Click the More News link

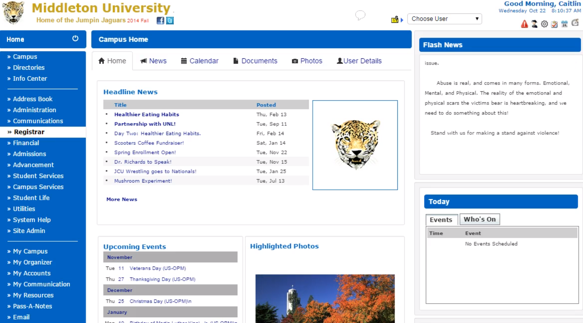pyautogui.click(x=122, y=199)
